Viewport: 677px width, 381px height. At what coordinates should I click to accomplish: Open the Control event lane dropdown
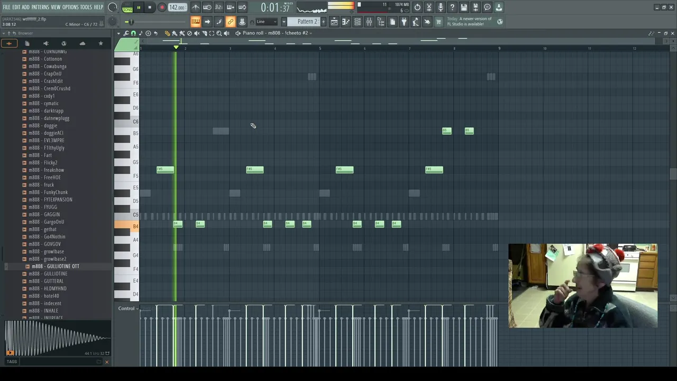(x=128, y=309)
